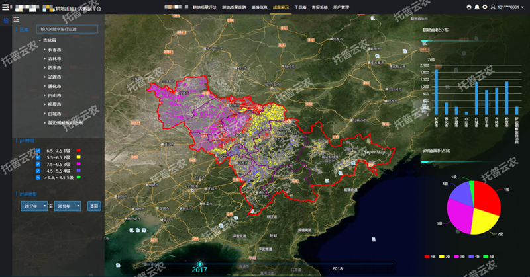
Task: Click the region keyword filter input field
Action: tap(67, 29)
